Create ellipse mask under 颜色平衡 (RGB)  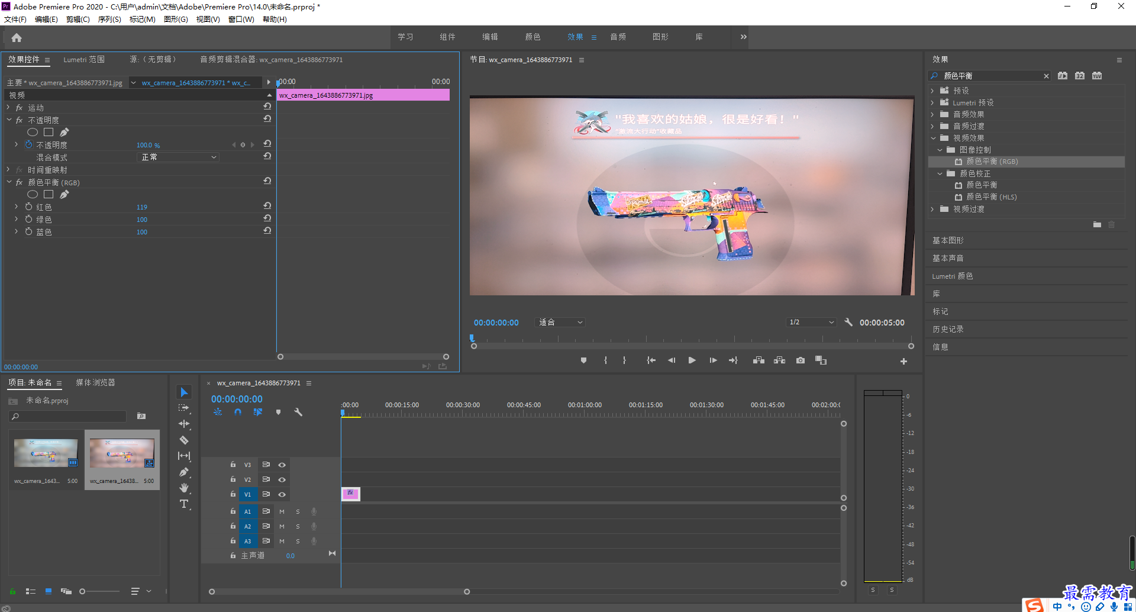(33, 194)
